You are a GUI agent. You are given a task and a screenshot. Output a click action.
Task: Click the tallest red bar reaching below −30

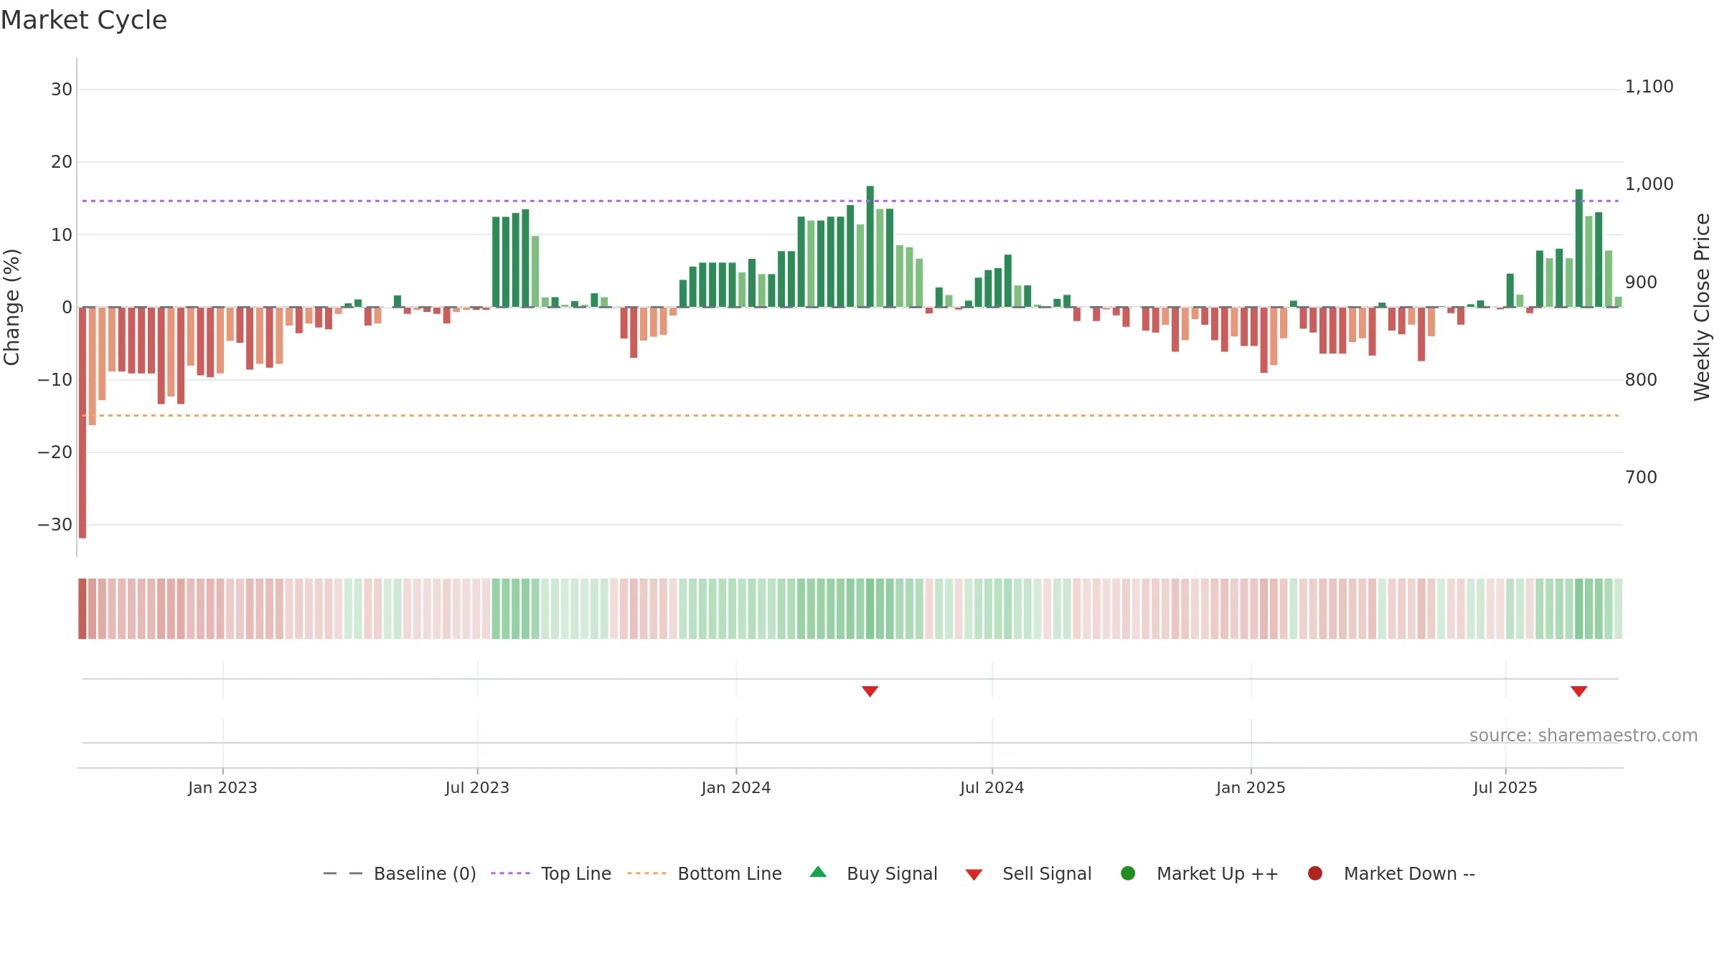83,422
